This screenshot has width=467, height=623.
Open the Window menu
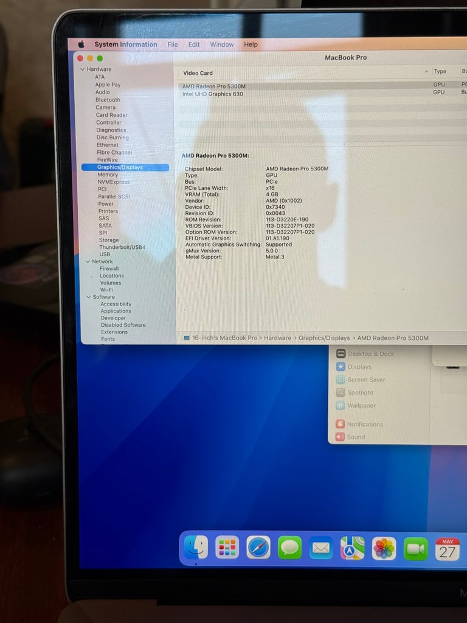click(221, 44)
